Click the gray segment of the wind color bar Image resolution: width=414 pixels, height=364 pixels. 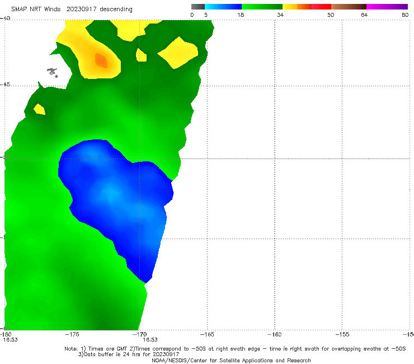197,7
